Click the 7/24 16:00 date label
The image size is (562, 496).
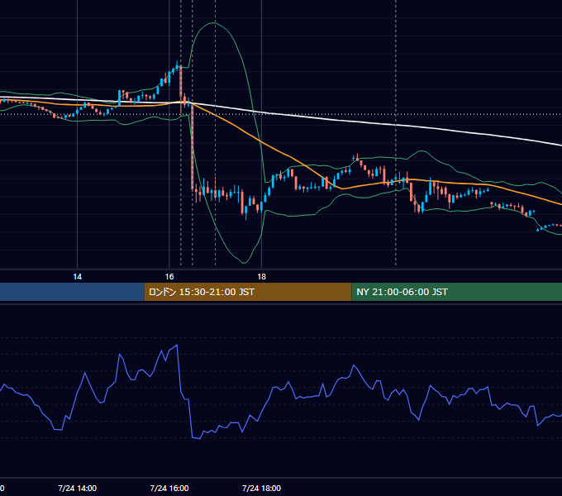pos(169,488)
